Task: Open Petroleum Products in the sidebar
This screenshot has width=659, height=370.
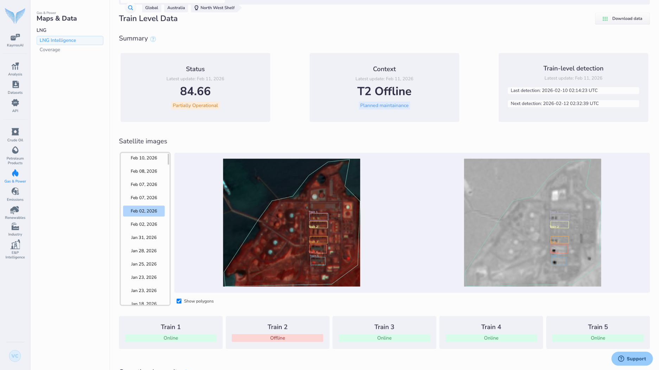Action: point(15,150)
